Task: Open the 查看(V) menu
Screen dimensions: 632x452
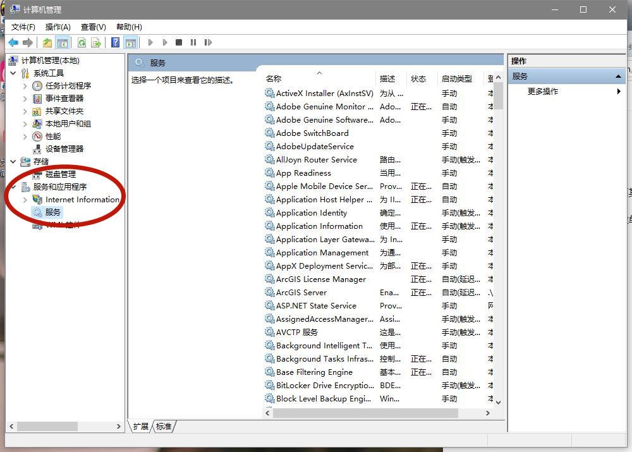Action: [x=93, y=27]
